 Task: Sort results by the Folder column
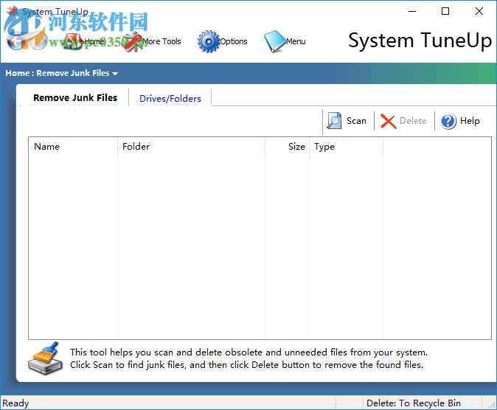[191, 147]
